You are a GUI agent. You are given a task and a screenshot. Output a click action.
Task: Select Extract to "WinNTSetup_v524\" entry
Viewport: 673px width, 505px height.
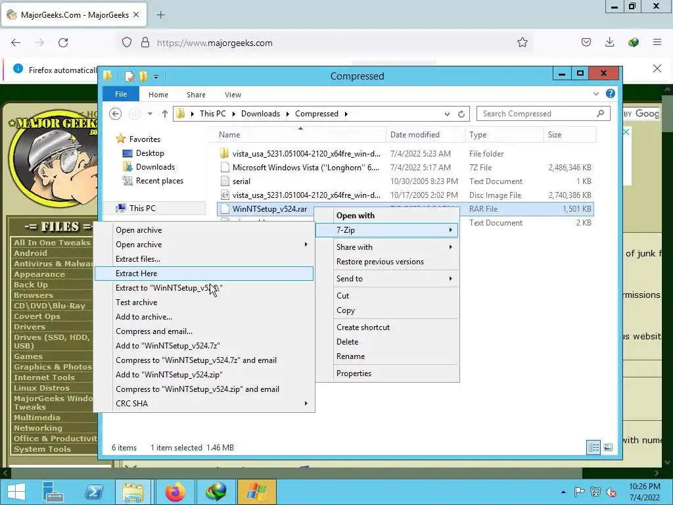click(204, 288)
